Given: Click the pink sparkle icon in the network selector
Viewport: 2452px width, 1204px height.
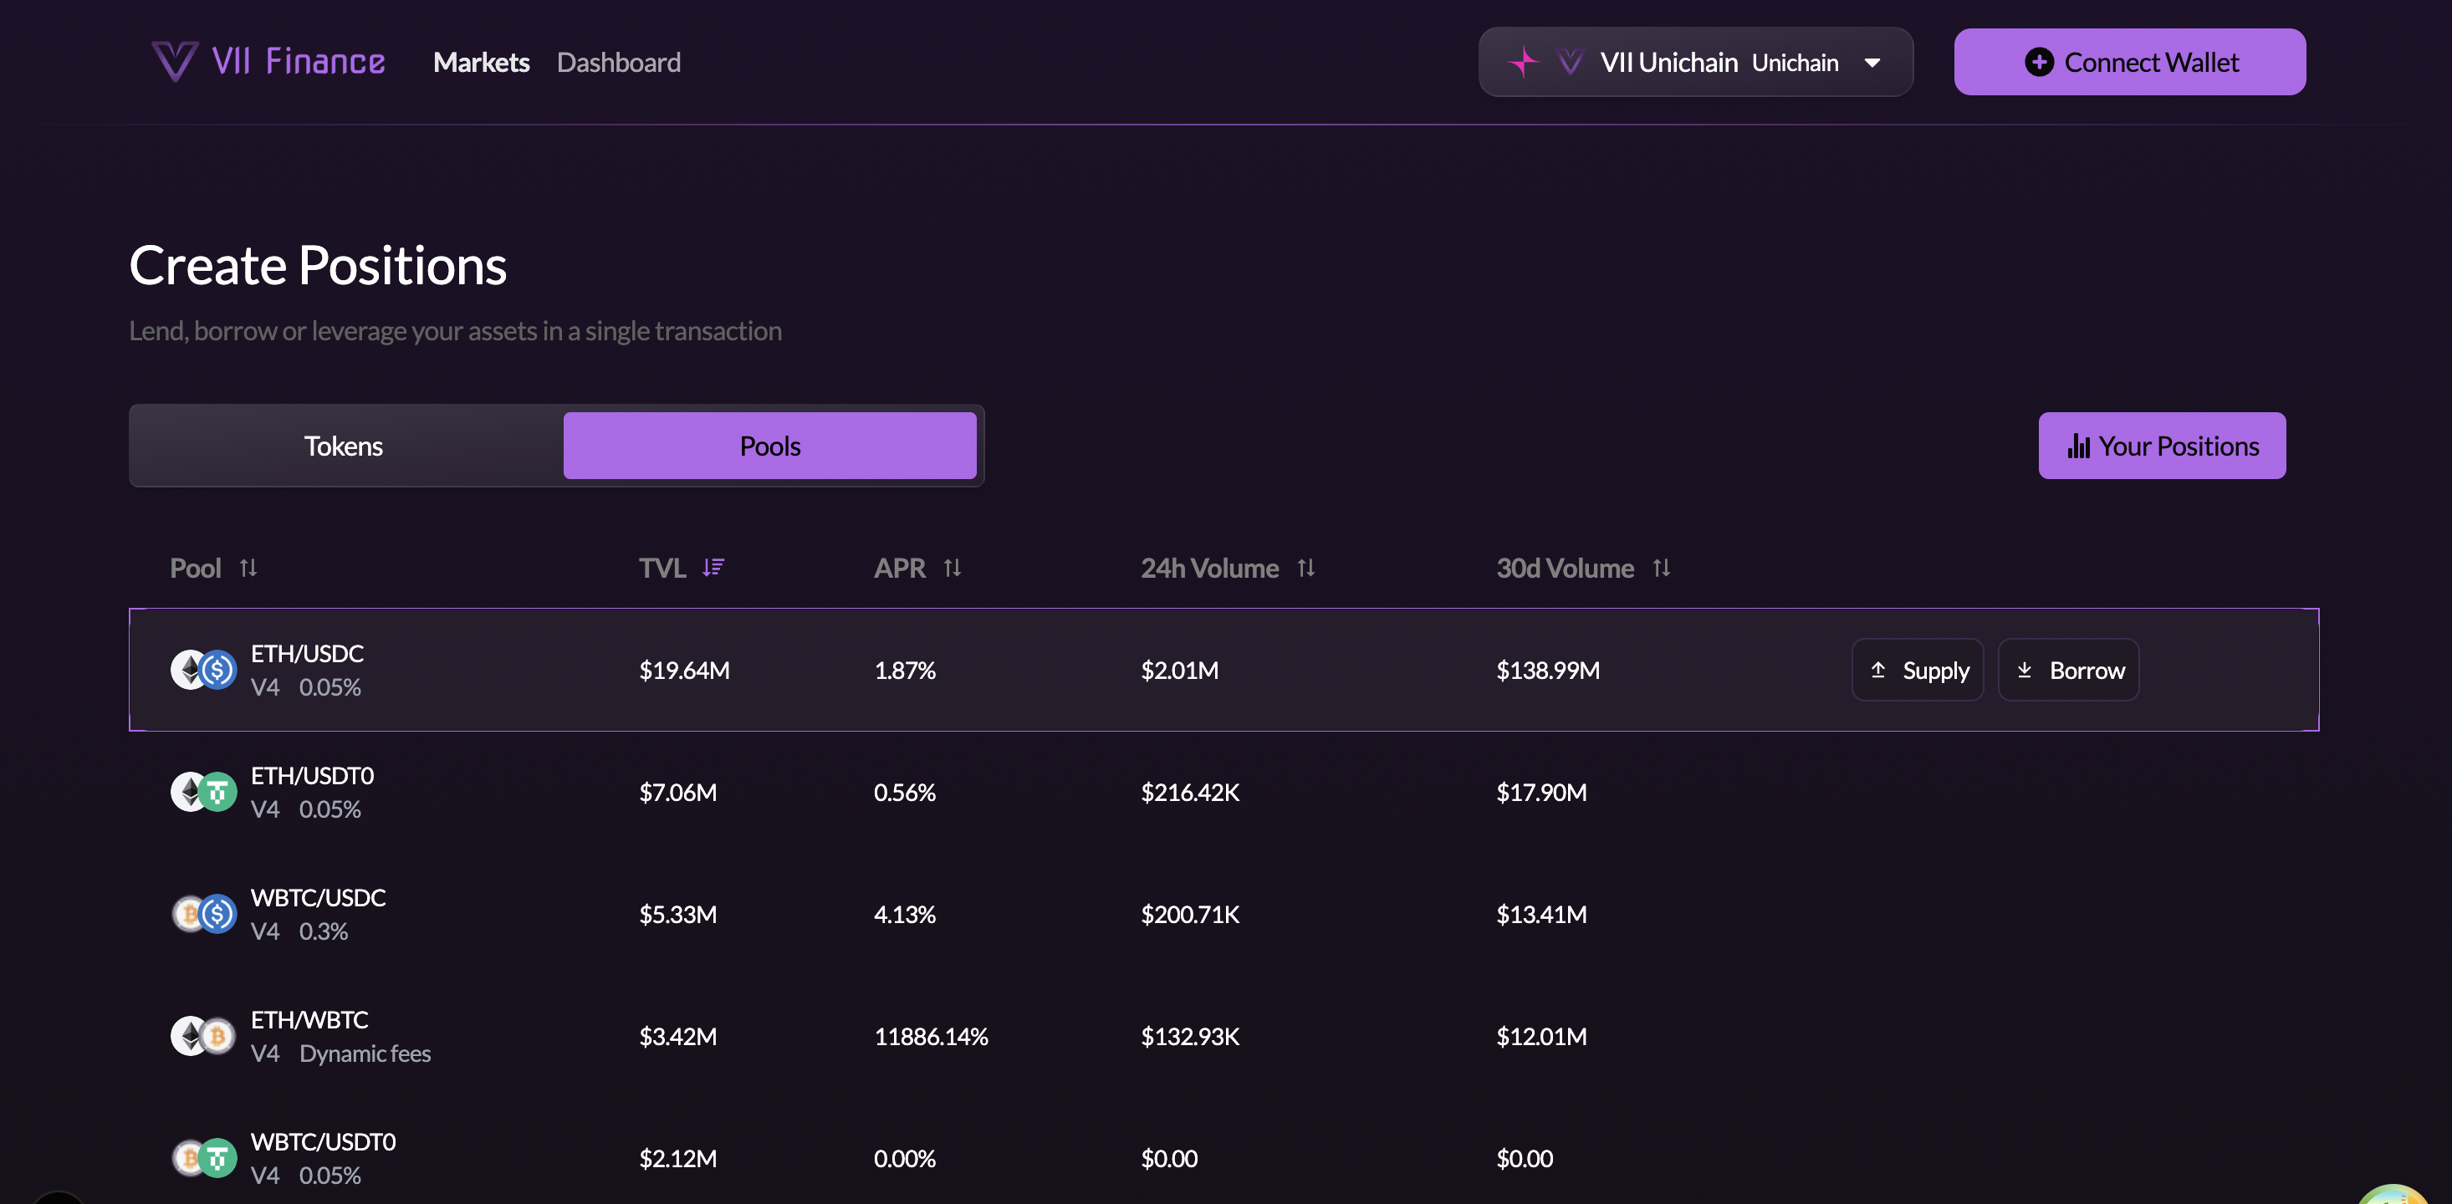Looking at the screenshot, I should coord(1523,63).
